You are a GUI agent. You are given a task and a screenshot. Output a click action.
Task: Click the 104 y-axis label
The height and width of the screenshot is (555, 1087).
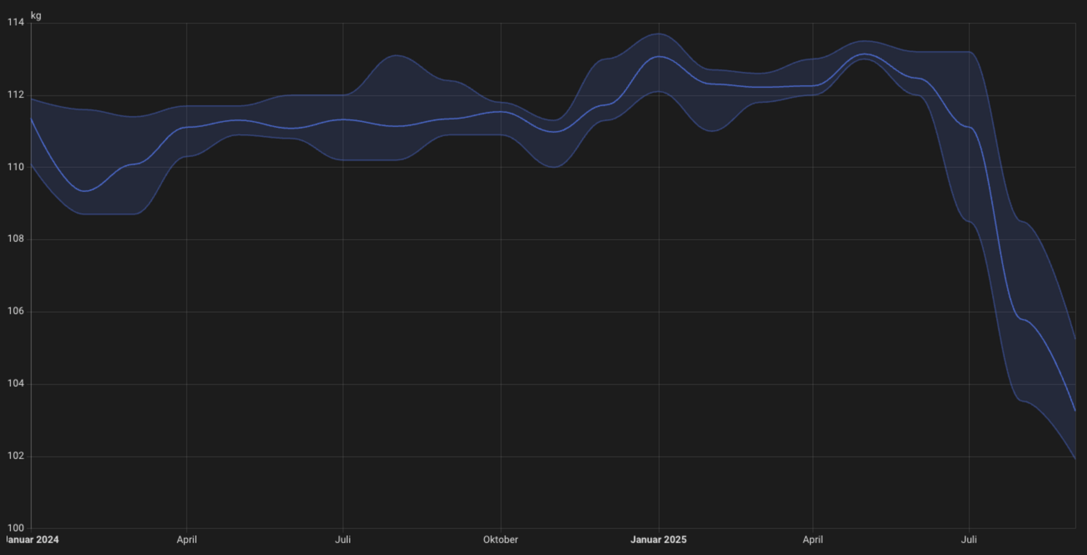tap(16, 383)
